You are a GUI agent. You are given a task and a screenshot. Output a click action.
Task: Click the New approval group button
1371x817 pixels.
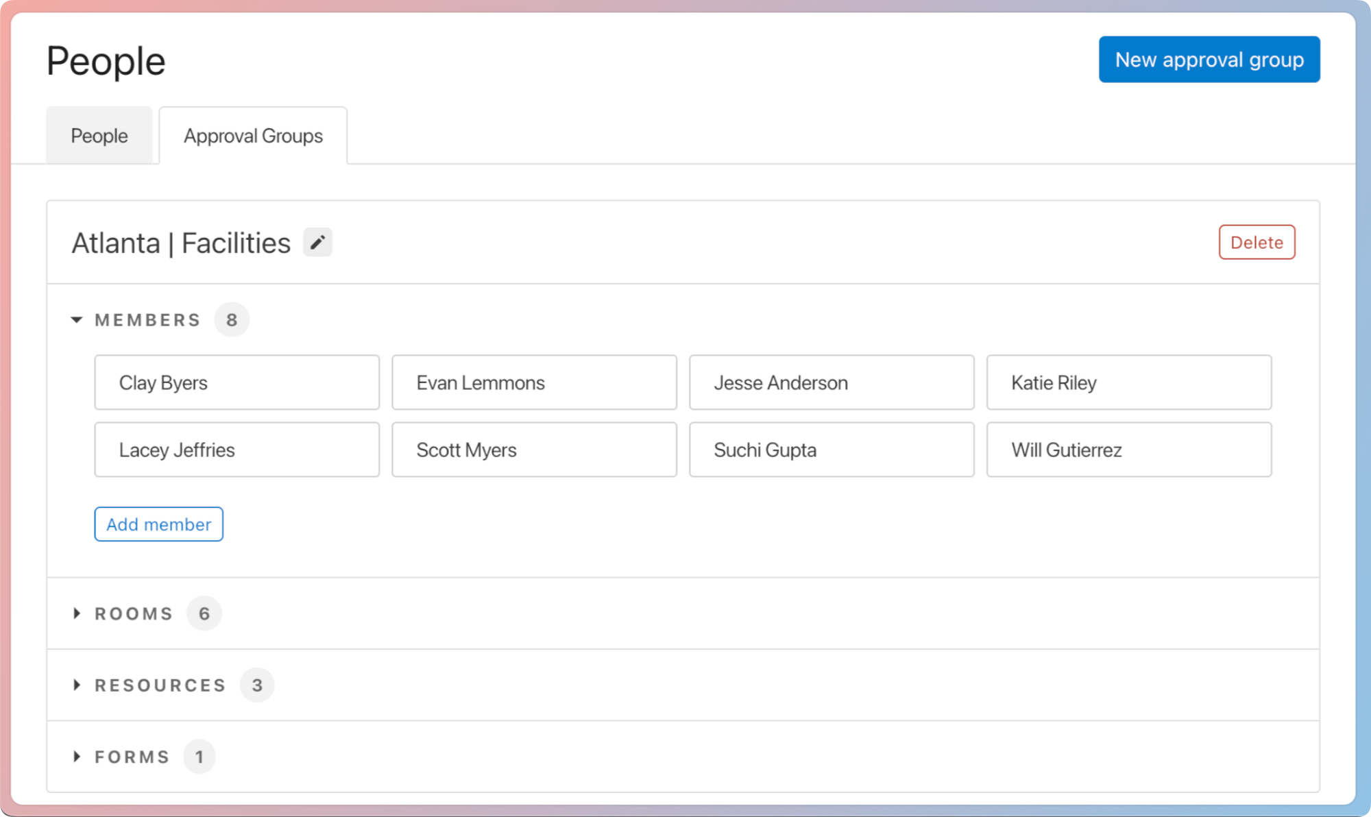coord(1209,59)
